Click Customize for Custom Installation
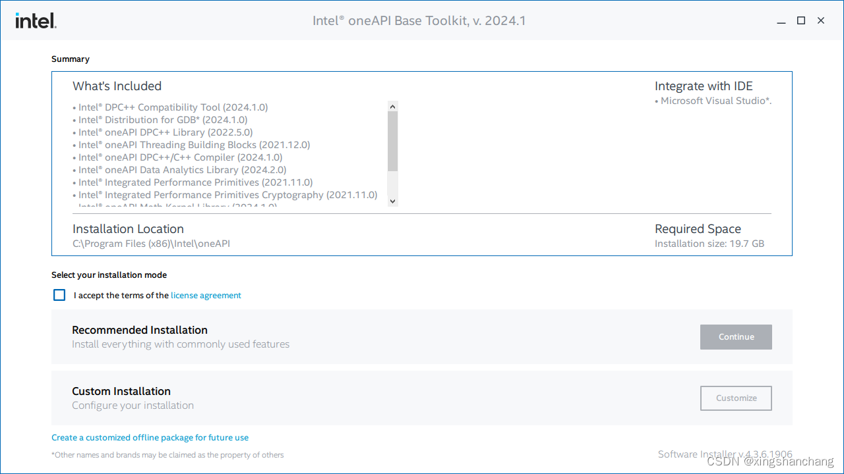The image size is (844, 474). pos(736,398)
